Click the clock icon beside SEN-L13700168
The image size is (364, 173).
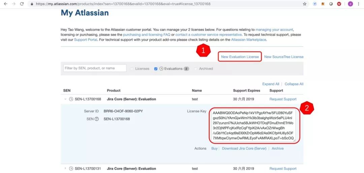coord(71,99)
